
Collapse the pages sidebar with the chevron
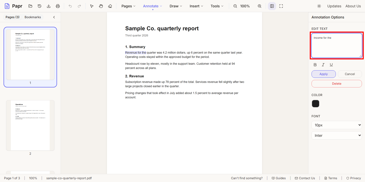[54, 17]
